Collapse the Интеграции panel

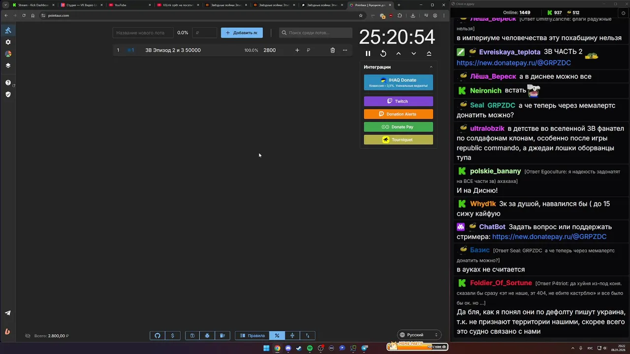(431, 67)
